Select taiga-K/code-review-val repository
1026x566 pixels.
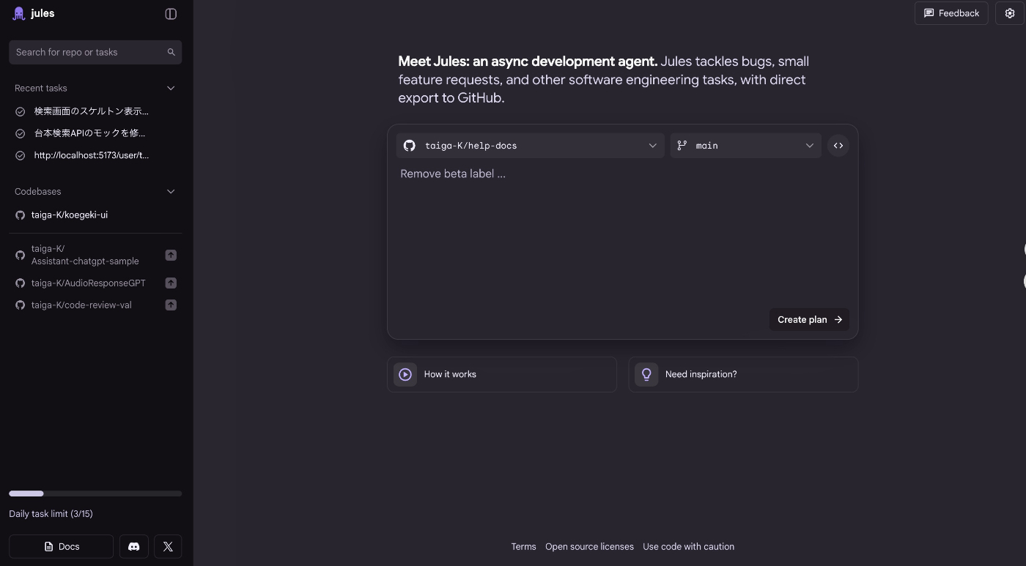pos(81,305)
